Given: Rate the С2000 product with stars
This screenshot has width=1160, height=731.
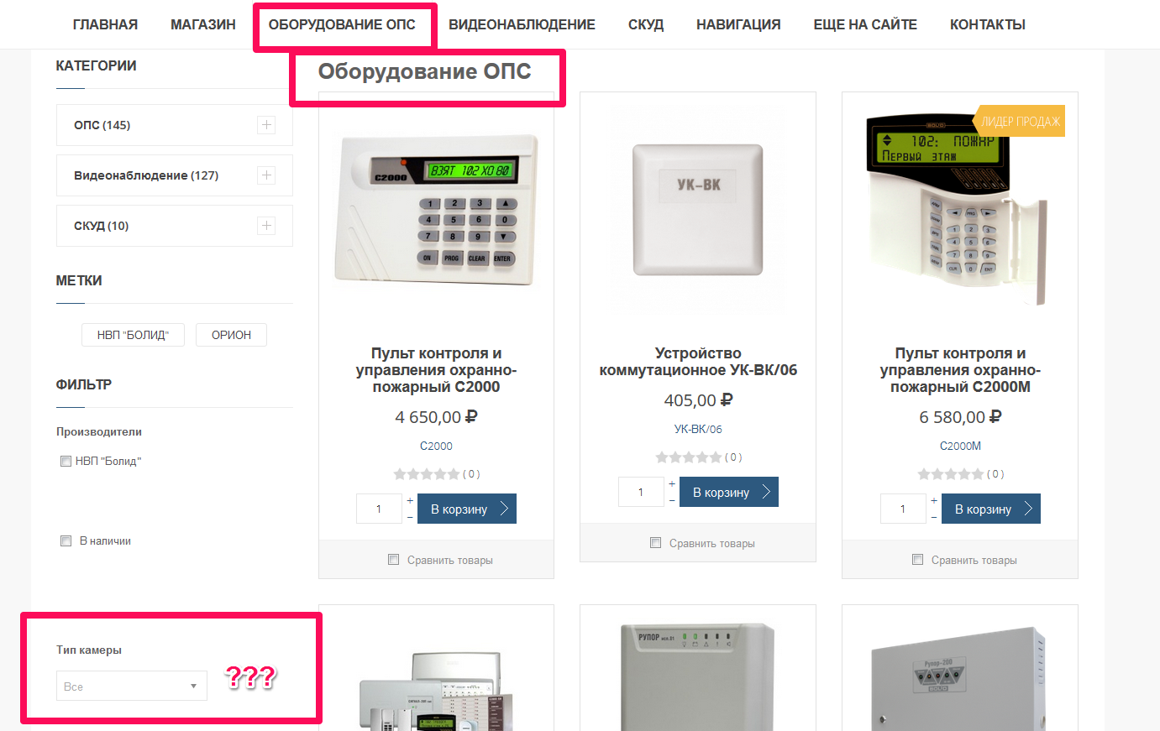Looking at the screenshot, I should click(427, 474).
